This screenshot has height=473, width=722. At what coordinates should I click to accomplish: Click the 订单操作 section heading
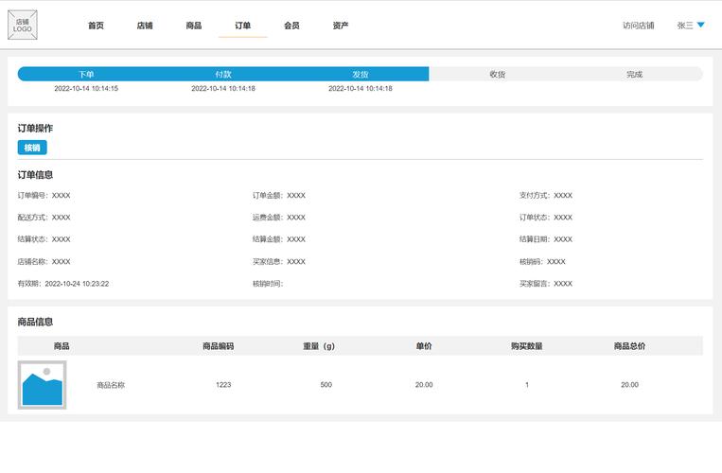[x=35, y=129]
